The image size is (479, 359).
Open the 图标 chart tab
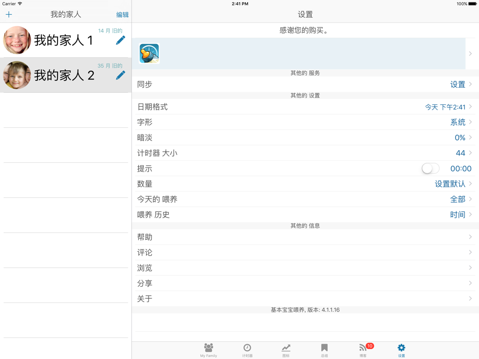point(286,350)
